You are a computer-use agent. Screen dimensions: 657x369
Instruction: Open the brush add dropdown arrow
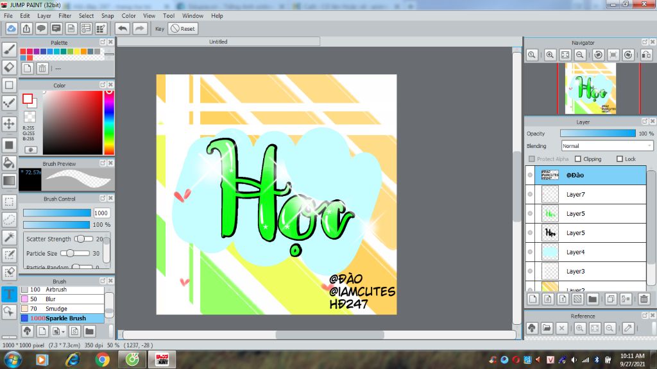tap(63, 332)
